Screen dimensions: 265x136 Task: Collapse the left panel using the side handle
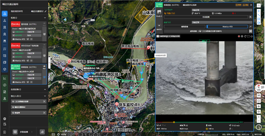[x=49, y=63]
